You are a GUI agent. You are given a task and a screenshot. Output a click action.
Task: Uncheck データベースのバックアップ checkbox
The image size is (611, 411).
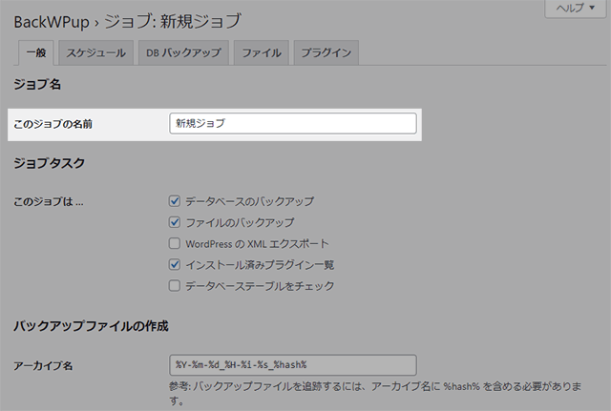click(x=175, y=201)
